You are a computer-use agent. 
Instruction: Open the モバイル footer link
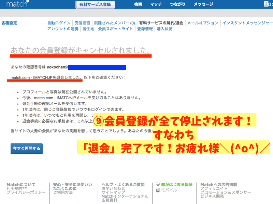(169, 190)
